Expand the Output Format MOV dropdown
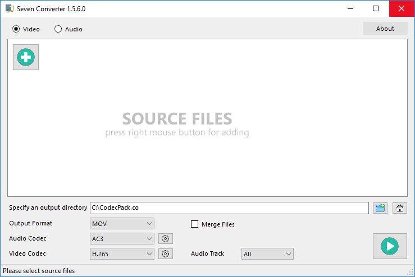The image size is (415, 277). pos(122,224)
